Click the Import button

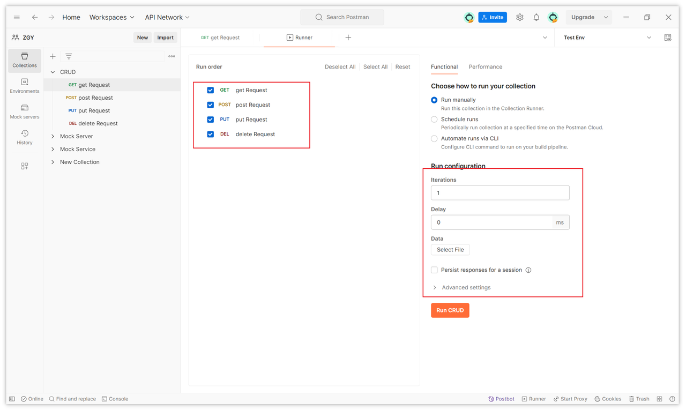pyautogui.click(x=165, y=38)
